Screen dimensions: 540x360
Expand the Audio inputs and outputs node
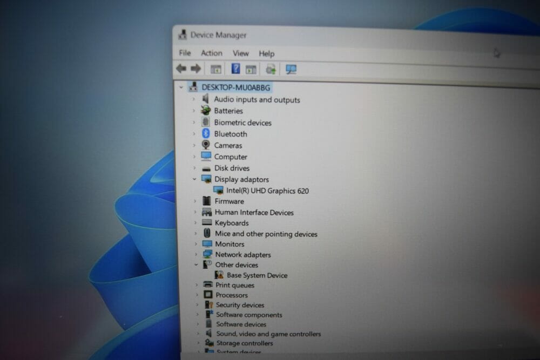(194, 99)
